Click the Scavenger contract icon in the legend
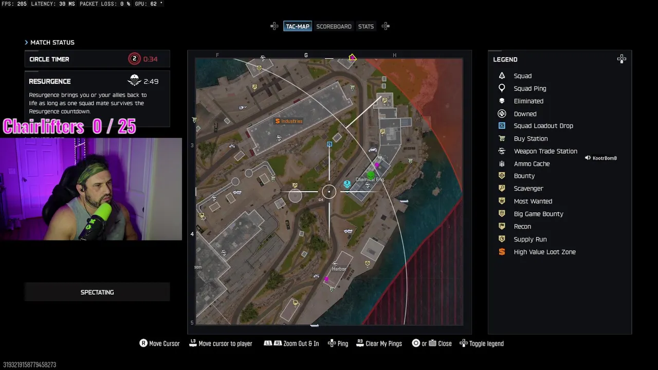The height and width of the screenshot is (370, 658). click(502, 188)
